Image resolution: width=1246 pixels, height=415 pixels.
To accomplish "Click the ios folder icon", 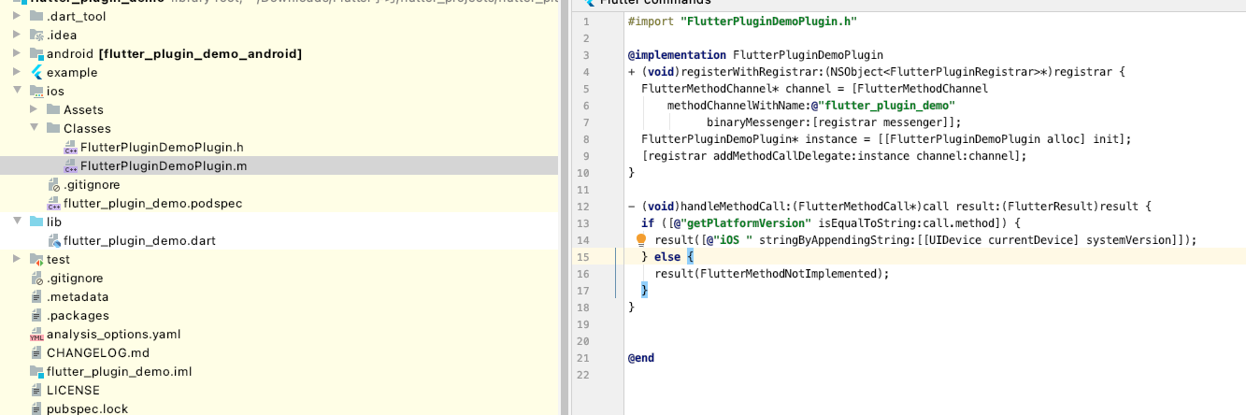I will coord(36,91).
